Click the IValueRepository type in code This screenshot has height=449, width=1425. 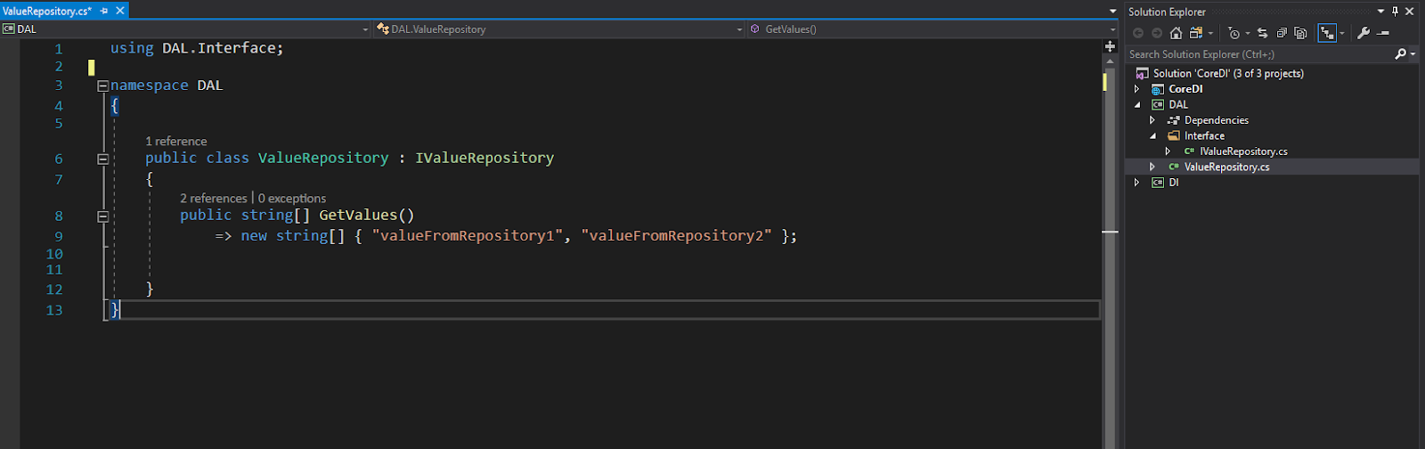(484, 158)
